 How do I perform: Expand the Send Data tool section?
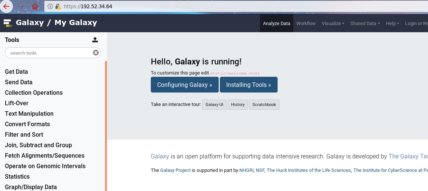[x=18, y=82]
